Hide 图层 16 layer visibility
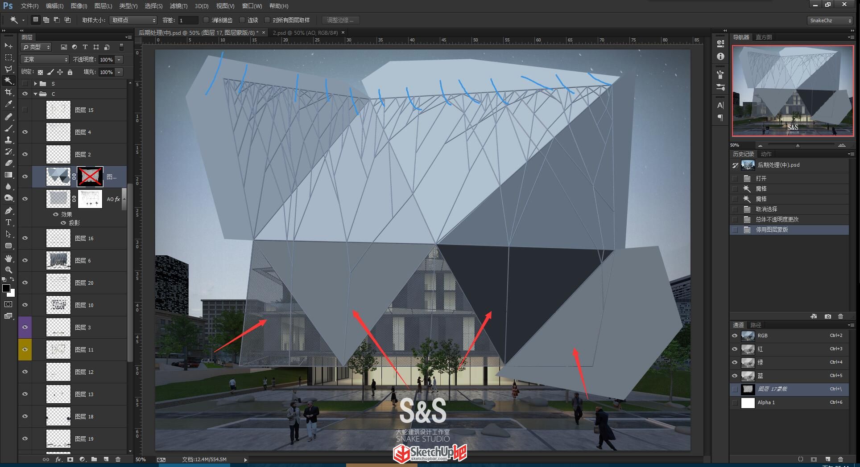This screenshot has width=860, height=467. click(x=25, y=238)
